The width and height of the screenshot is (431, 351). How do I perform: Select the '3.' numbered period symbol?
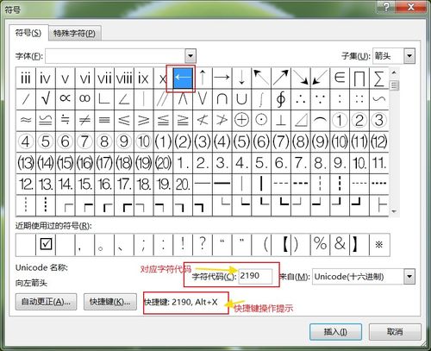[222, 163]
